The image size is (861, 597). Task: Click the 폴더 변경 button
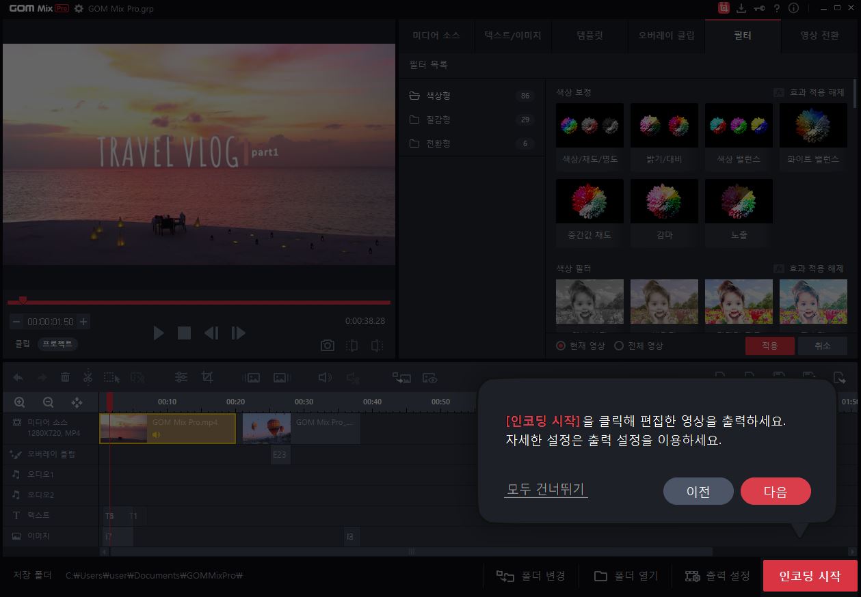531,576
